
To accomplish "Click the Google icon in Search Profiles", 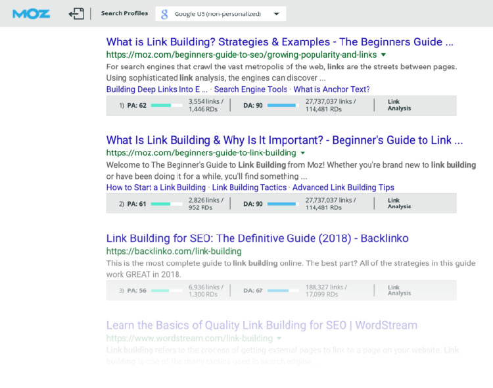I will tap(164, 14).
